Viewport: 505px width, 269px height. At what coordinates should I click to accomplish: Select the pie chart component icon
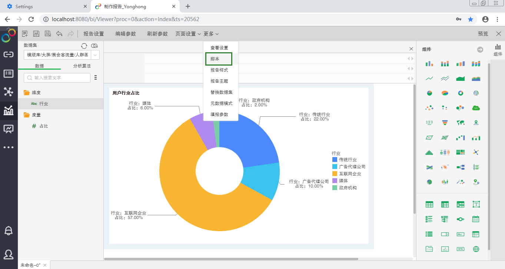point(429,93)
